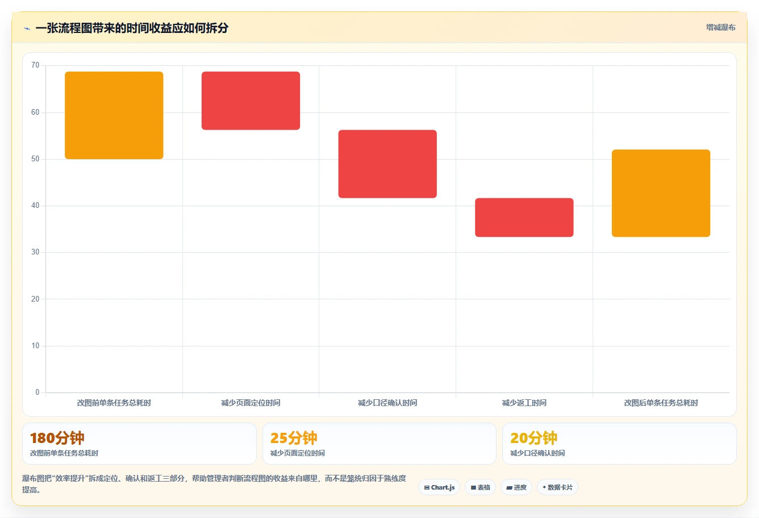Image resolution: width=759 pixels, height=518 pixels.
Task: Select the orange 改图前单条任务总耗时 bar
Action: (114, 115)
